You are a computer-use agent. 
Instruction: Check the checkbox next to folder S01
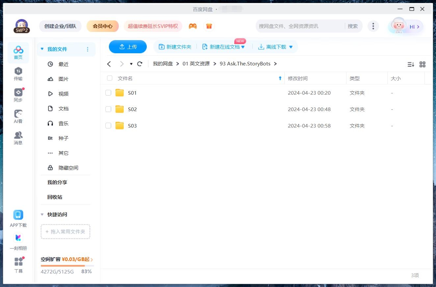pos(108,93)
